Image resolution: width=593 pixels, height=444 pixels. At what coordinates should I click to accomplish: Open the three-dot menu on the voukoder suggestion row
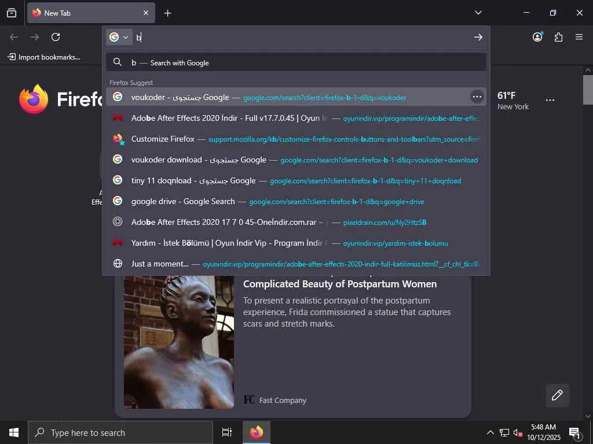(477, 97)
